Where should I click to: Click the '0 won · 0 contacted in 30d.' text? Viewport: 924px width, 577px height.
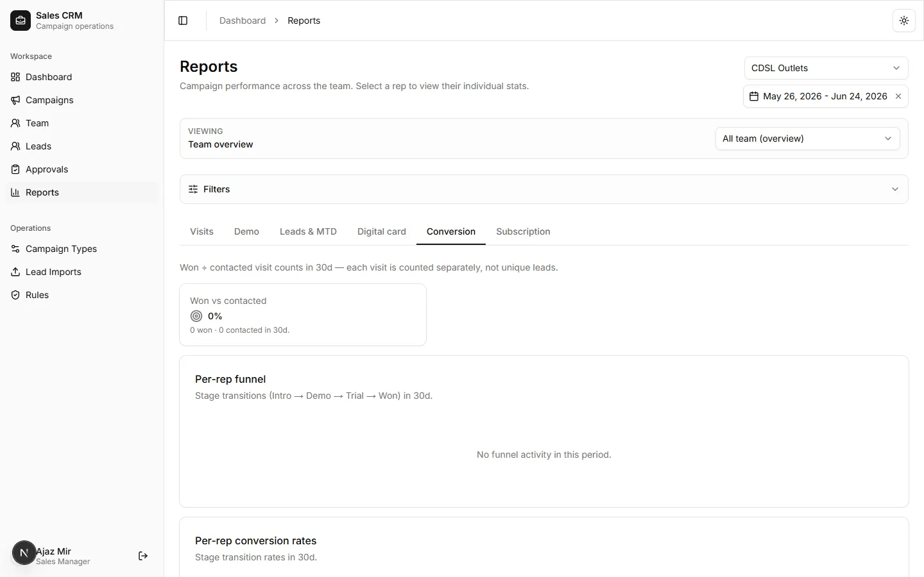(x=239, y=330)
